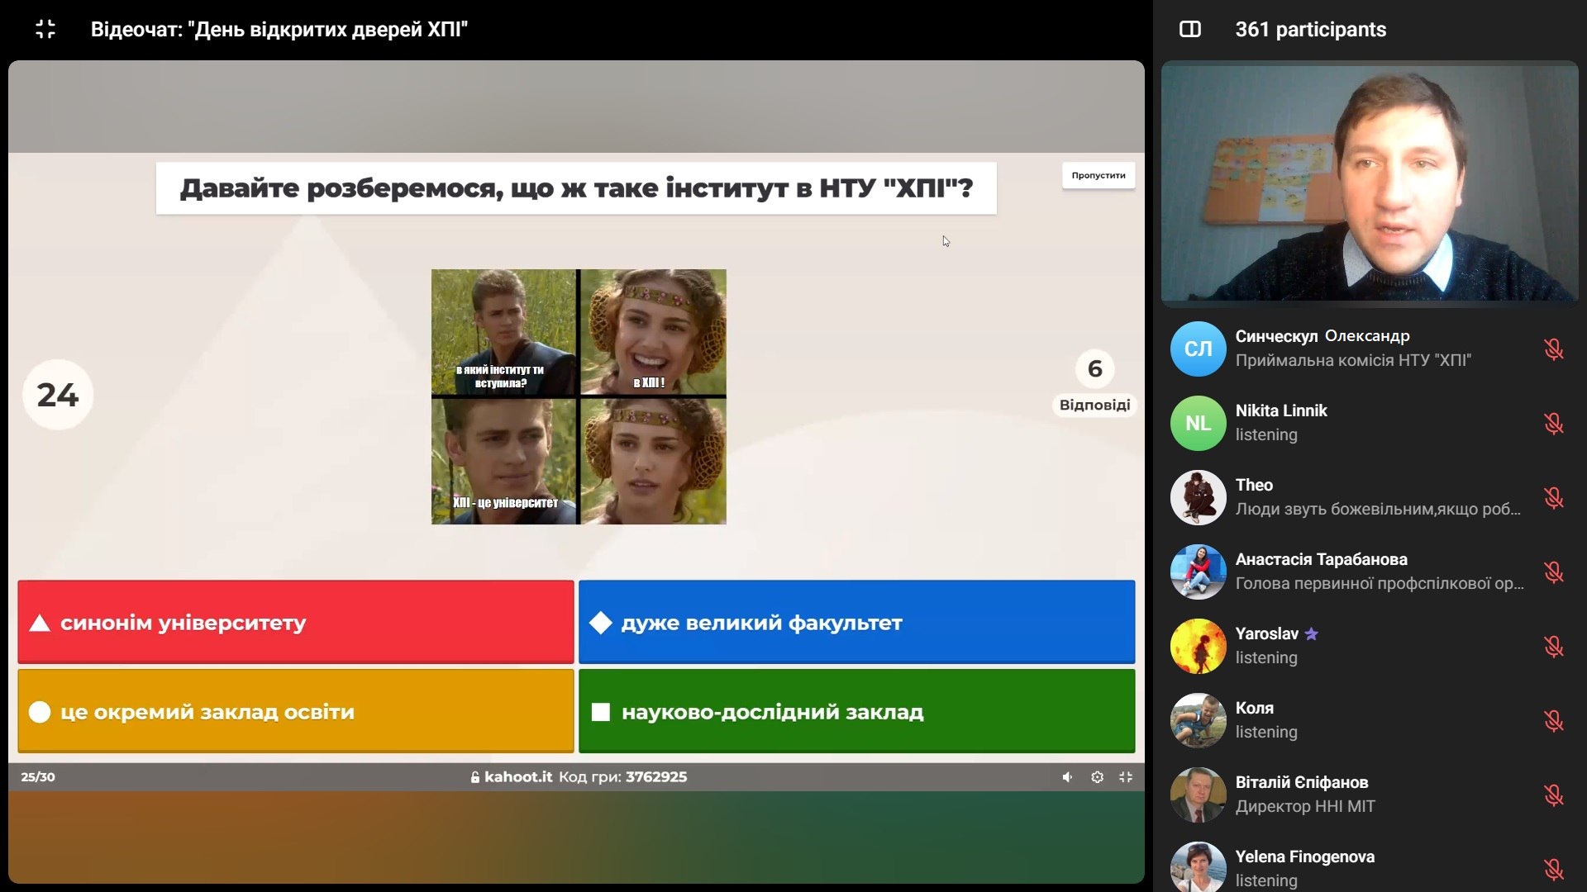Click question counter 25/30
The width and height of the screenshot is (1587, 892).
point(38,777)
